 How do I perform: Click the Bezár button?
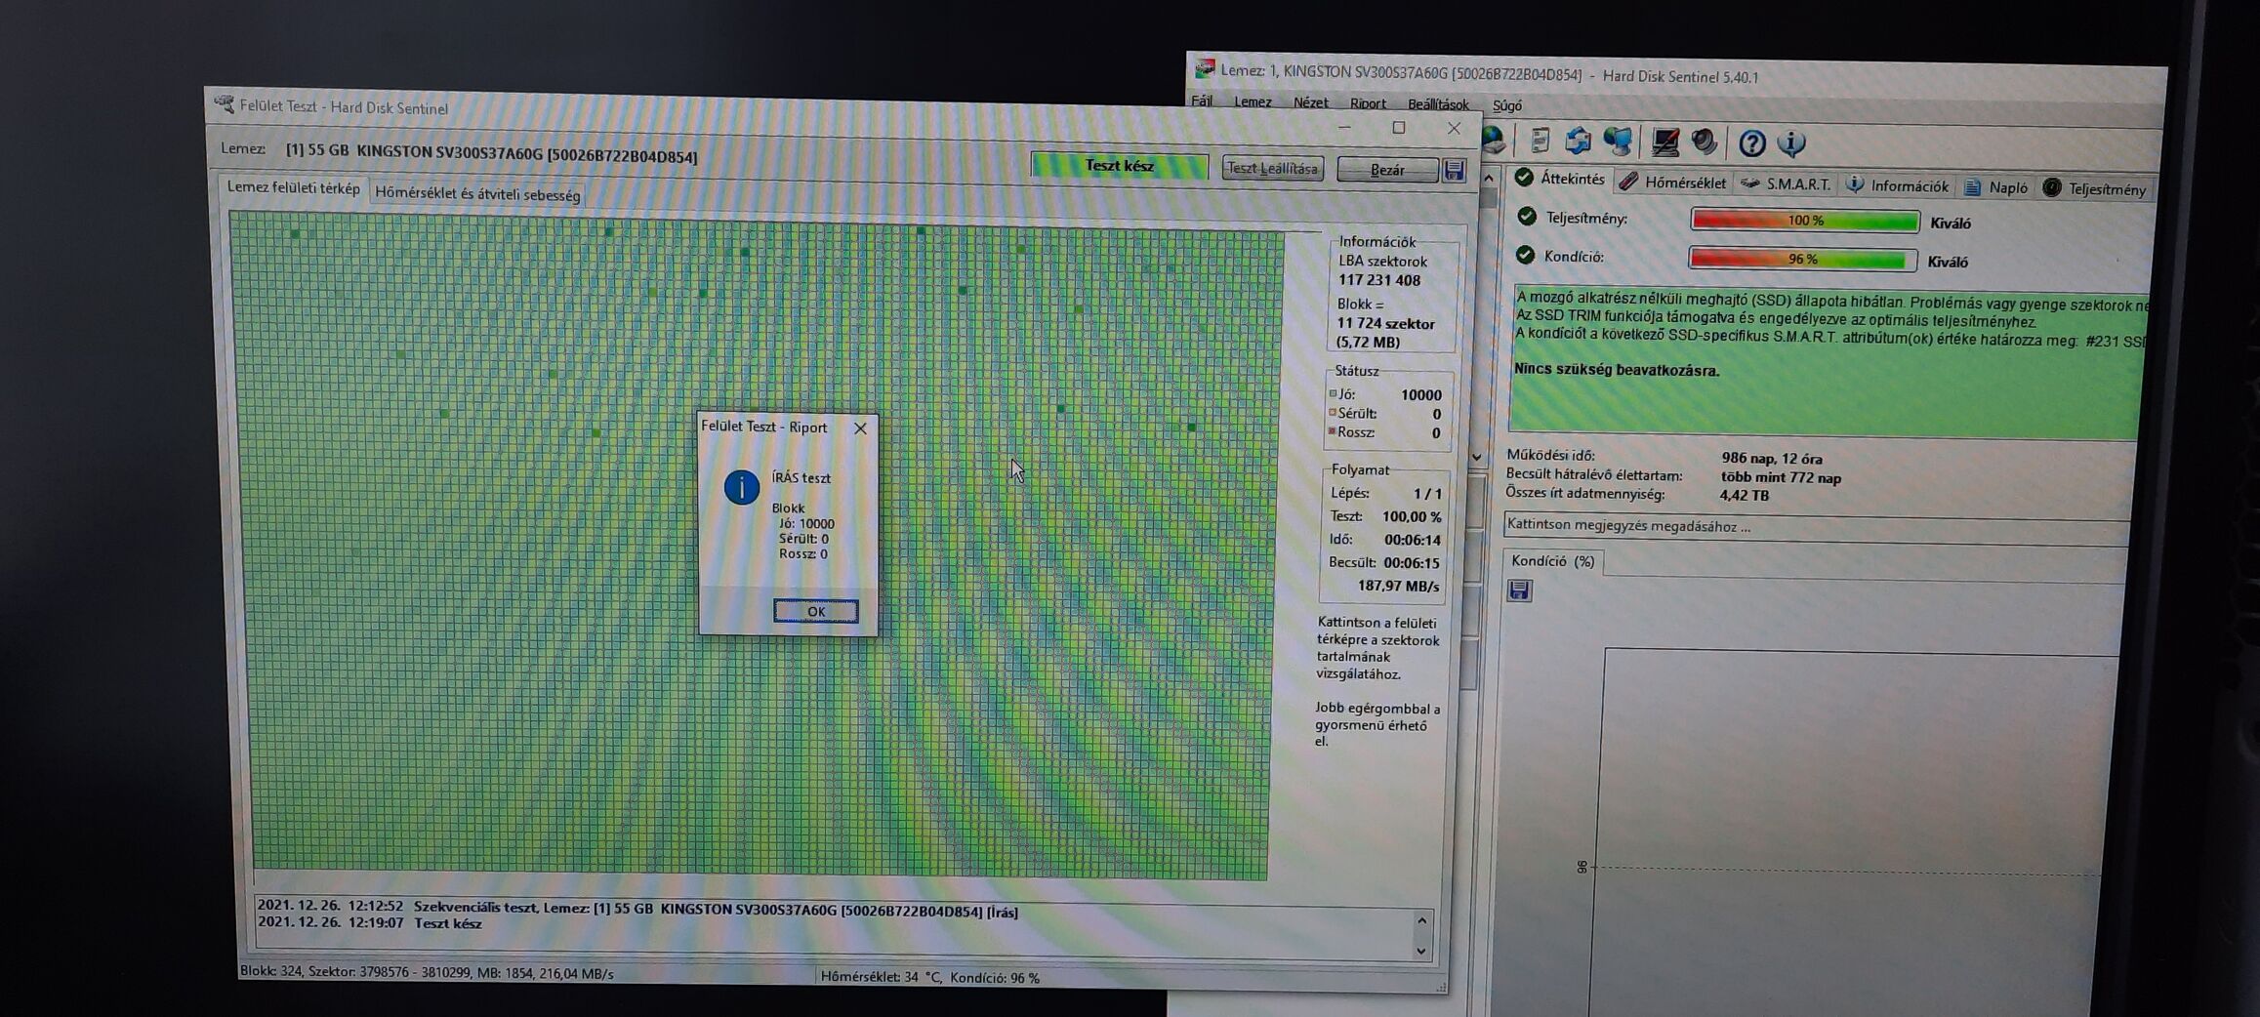[1387, 170]
